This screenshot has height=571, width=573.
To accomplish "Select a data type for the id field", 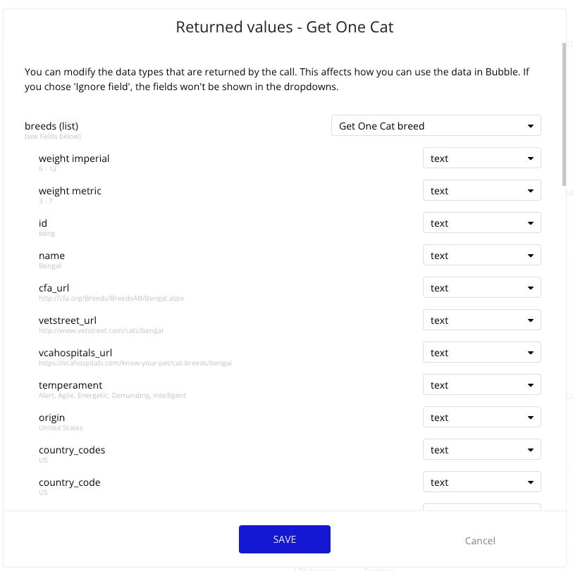I will point(481,222).
